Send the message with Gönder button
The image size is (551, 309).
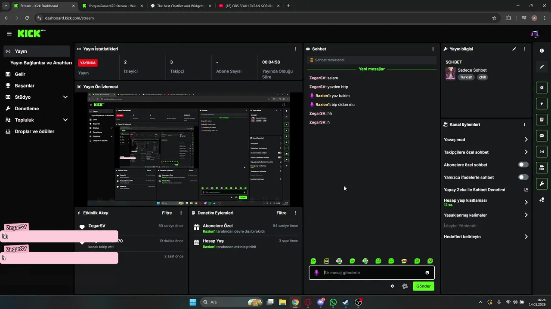423,286
